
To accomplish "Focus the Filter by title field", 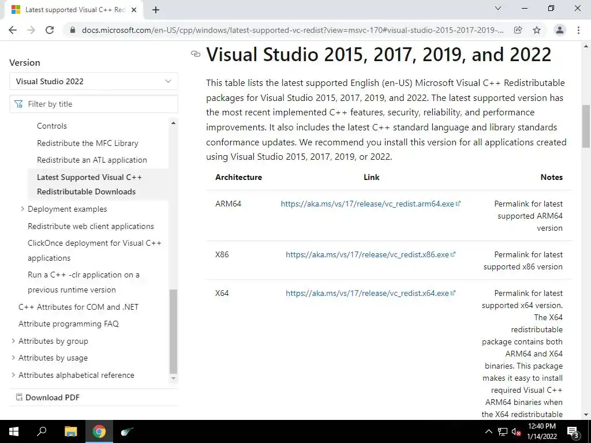I will 93,104.
